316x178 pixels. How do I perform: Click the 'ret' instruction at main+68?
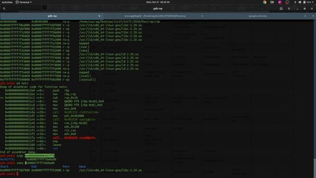point(55,148)
